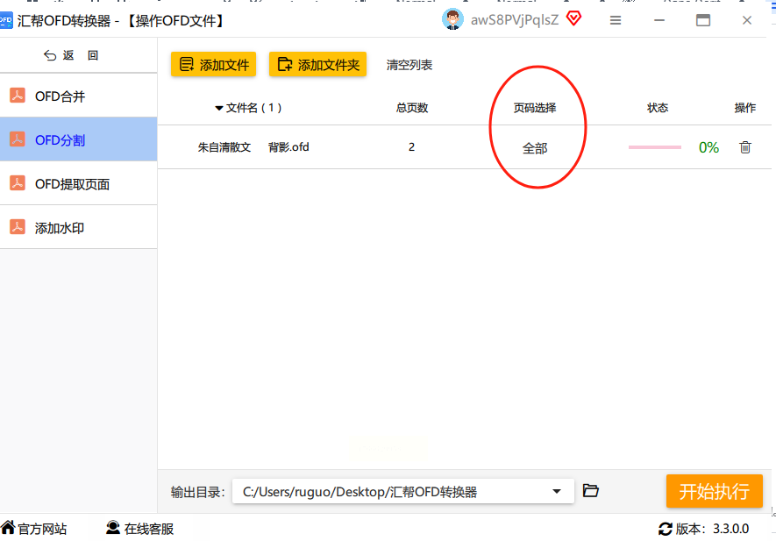Start processing with 开始执行 button

tap(714, 491)
